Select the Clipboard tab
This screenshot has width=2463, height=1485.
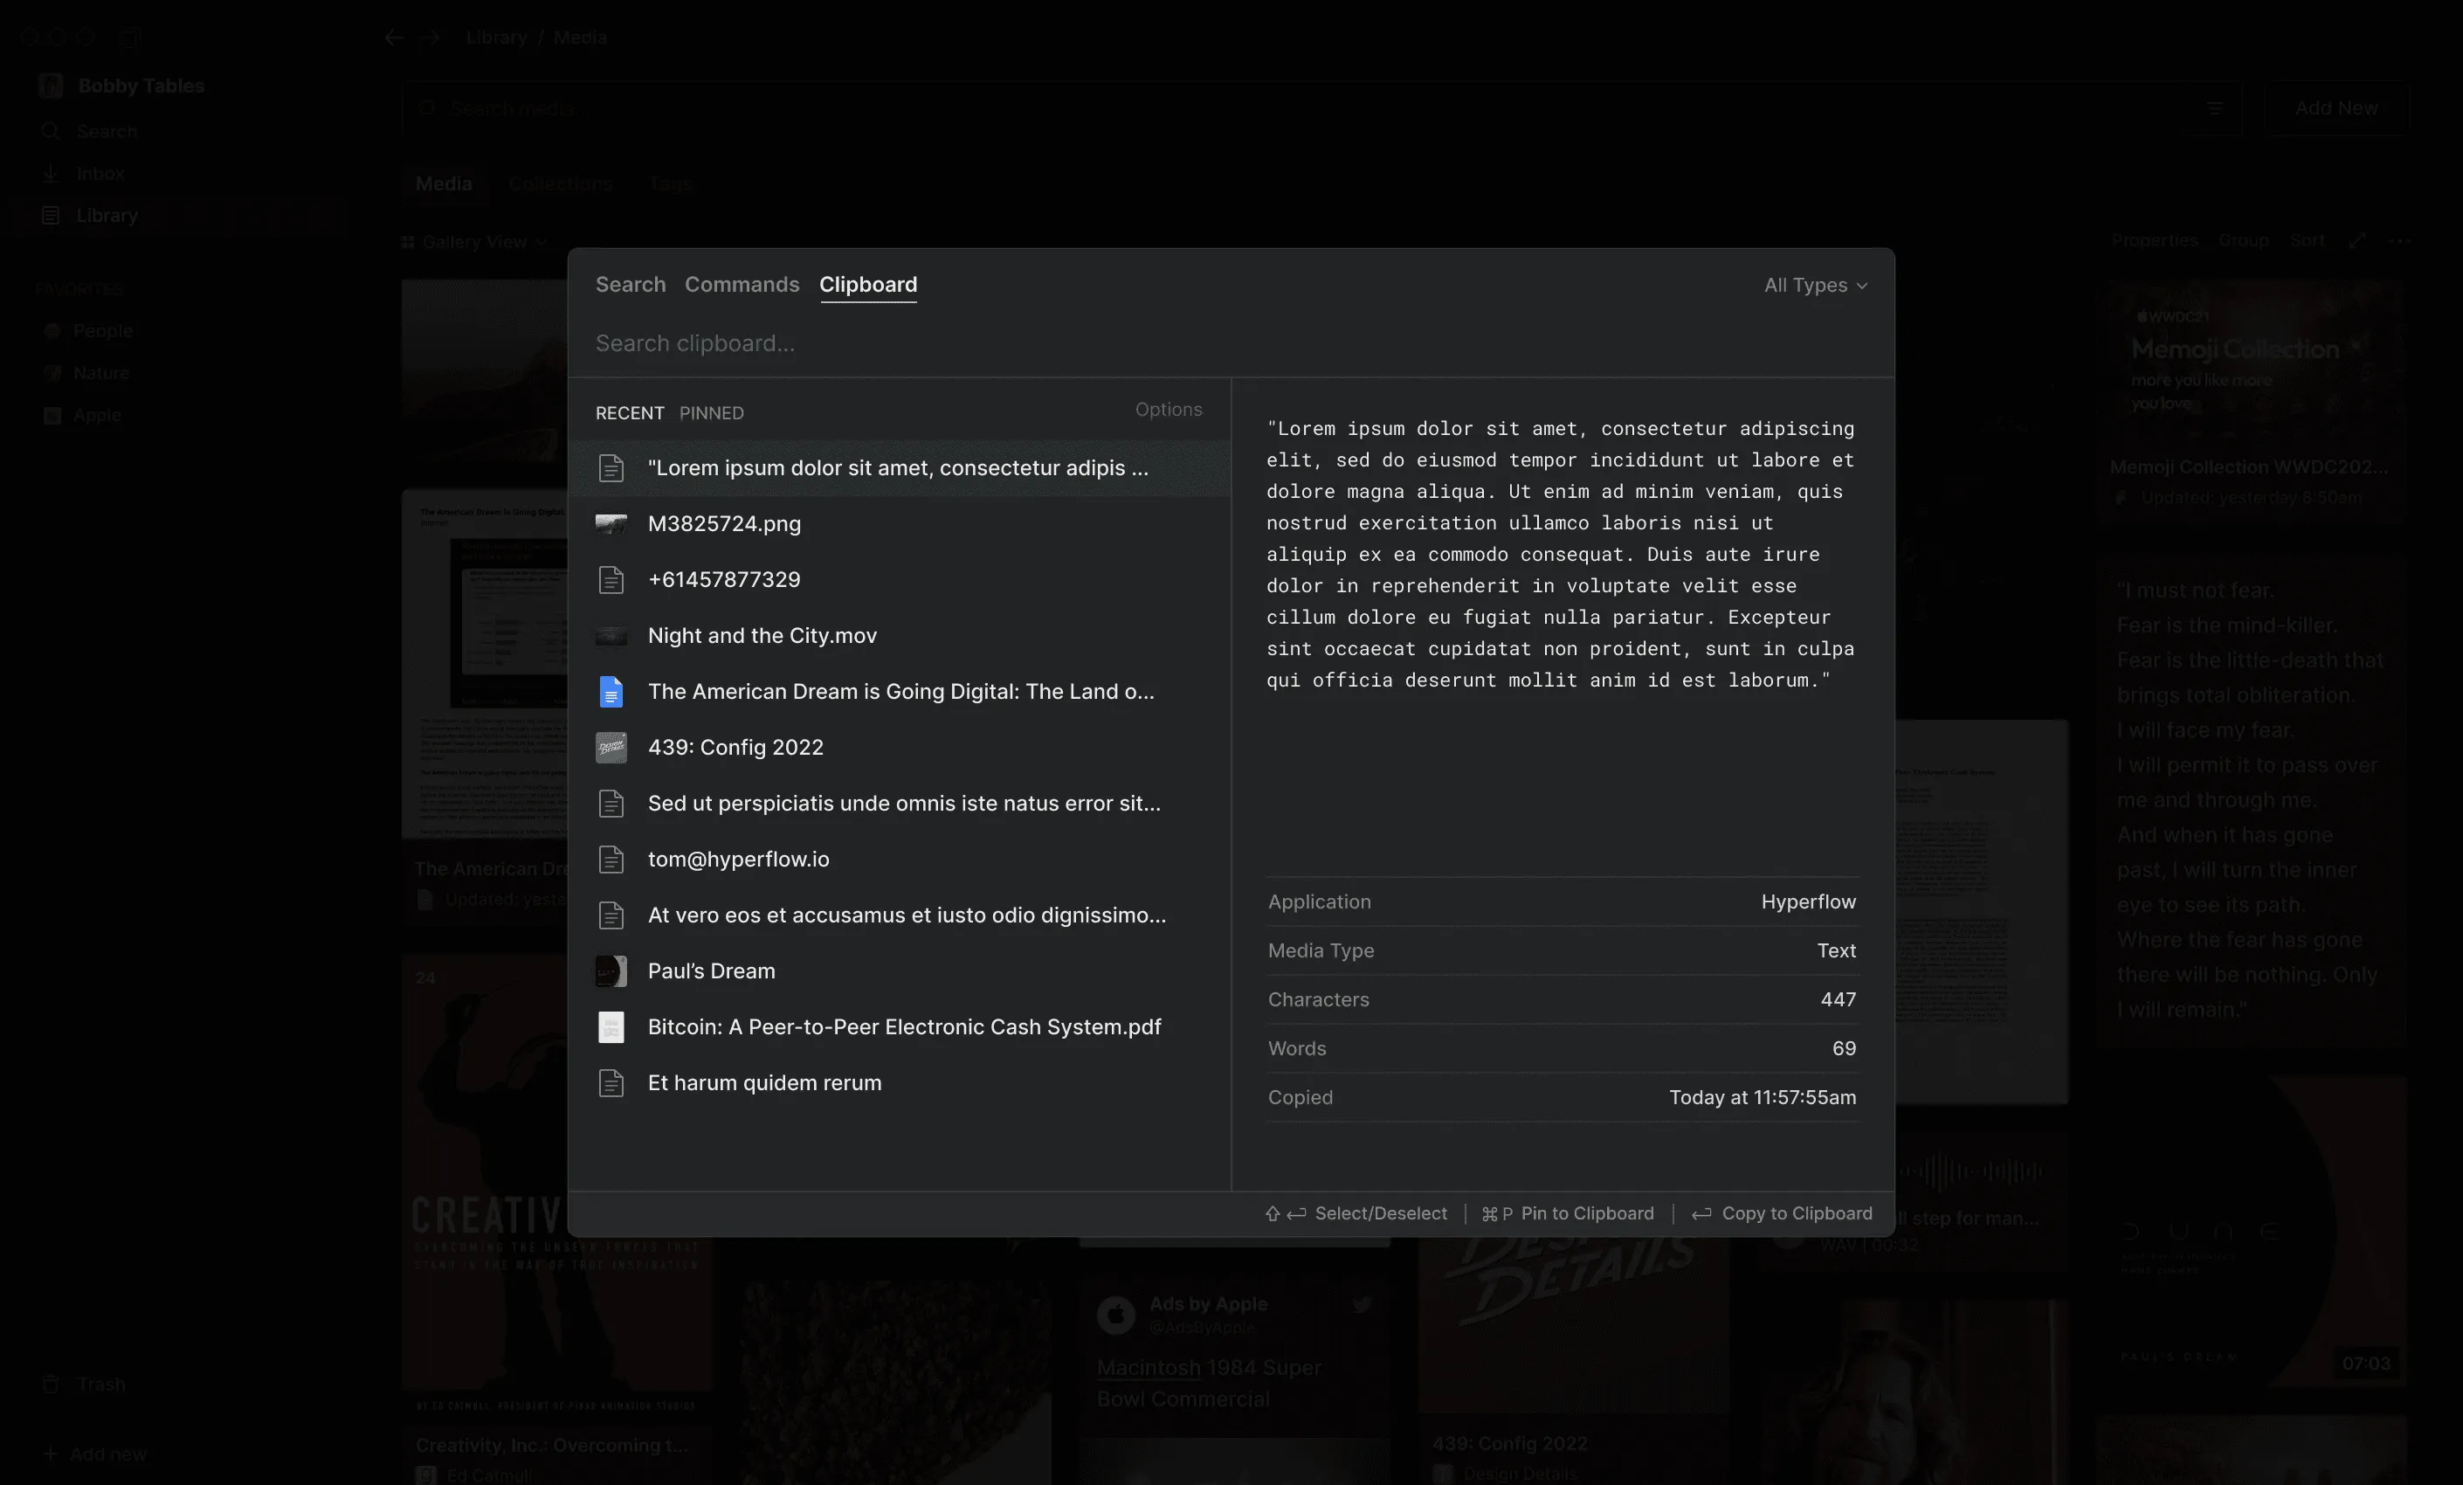tap(867, 284)
